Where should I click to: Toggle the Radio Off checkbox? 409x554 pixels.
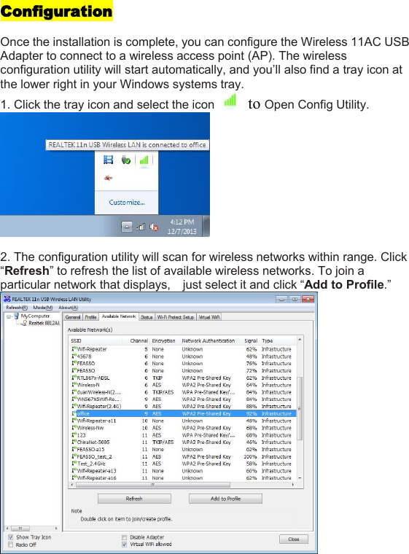(11, 545)
